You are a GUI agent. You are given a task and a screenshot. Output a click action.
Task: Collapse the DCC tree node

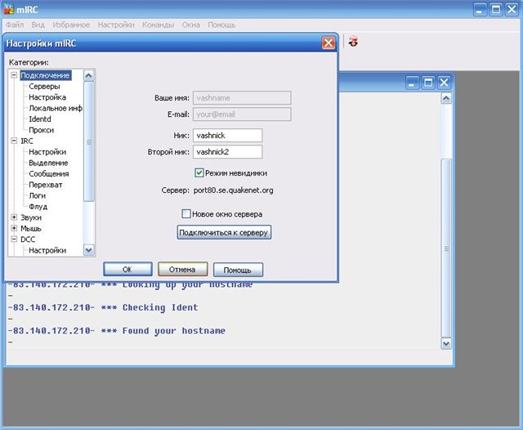(x=14, y=240)
